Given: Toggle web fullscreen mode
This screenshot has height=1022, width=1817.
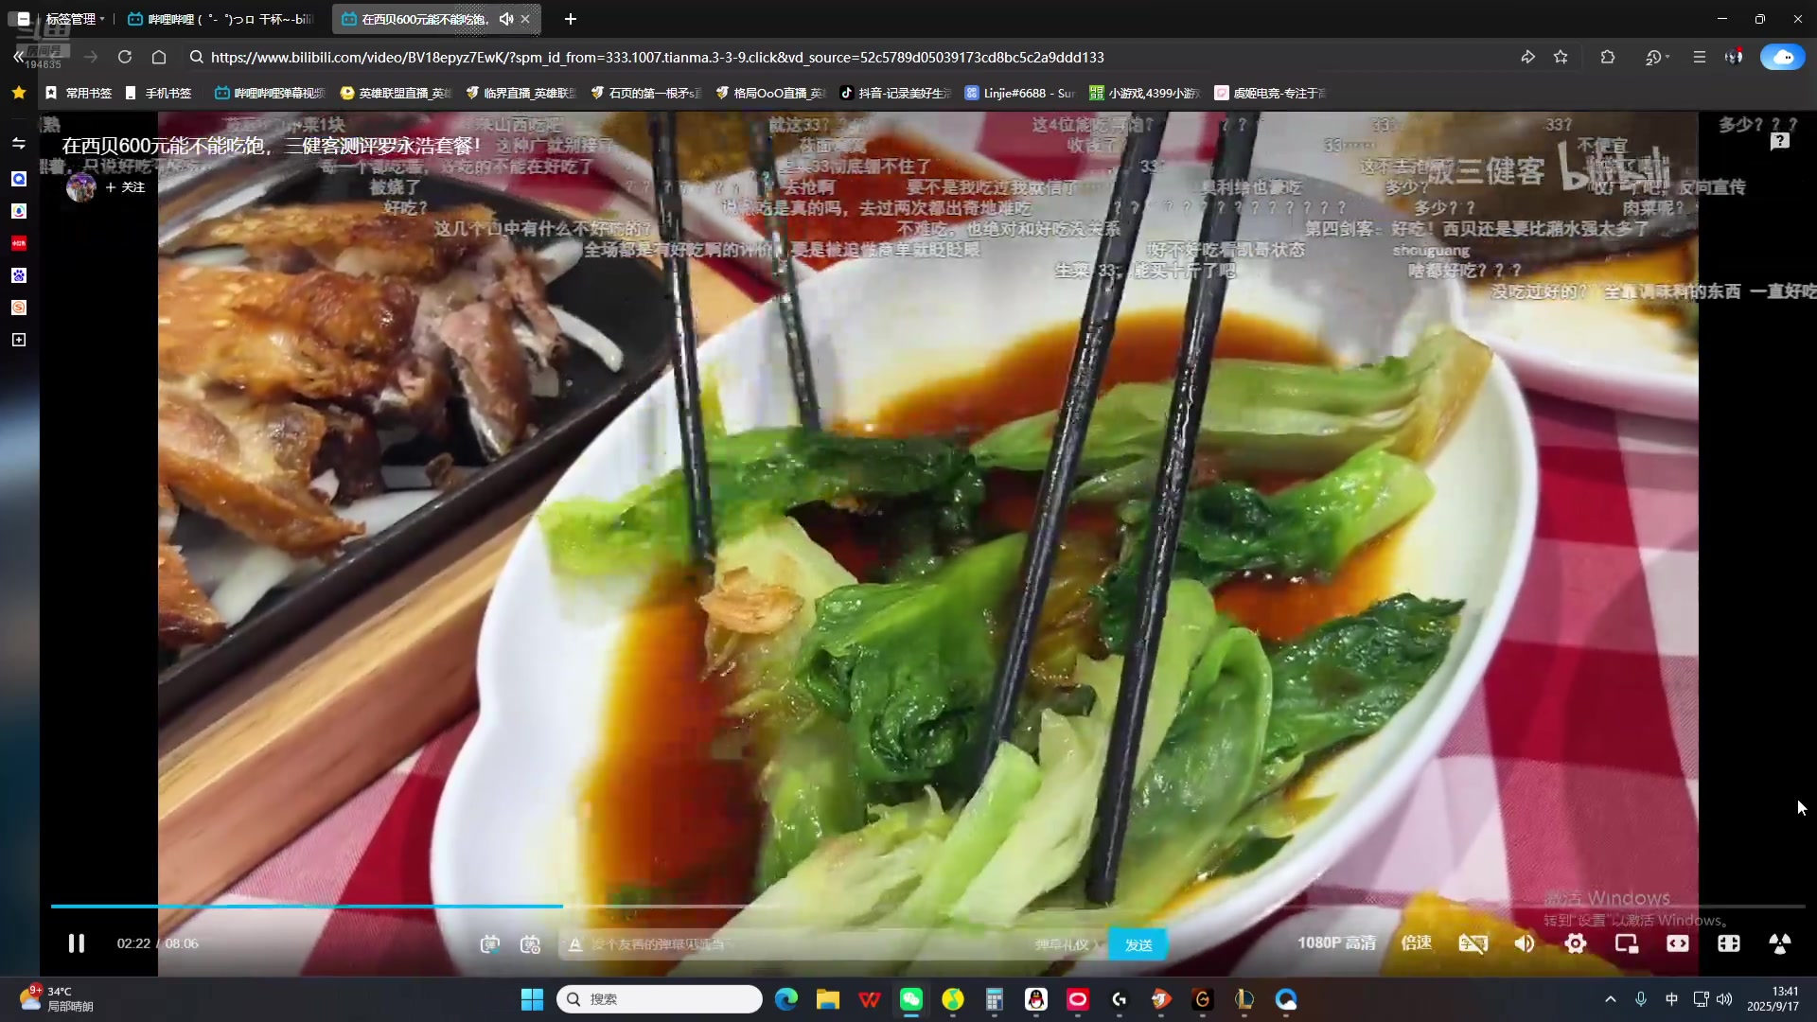Looking at the screenshot, I should 1729,943.
